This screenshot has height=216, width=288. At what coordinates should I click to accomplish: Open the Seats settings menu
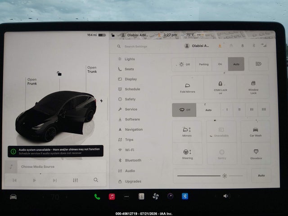(x=126, y=69)
